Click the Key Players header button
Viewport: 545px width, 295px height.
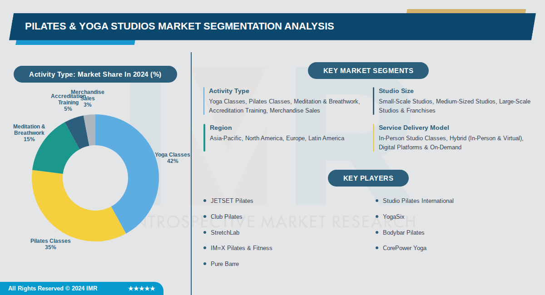(x=368, y=178)
